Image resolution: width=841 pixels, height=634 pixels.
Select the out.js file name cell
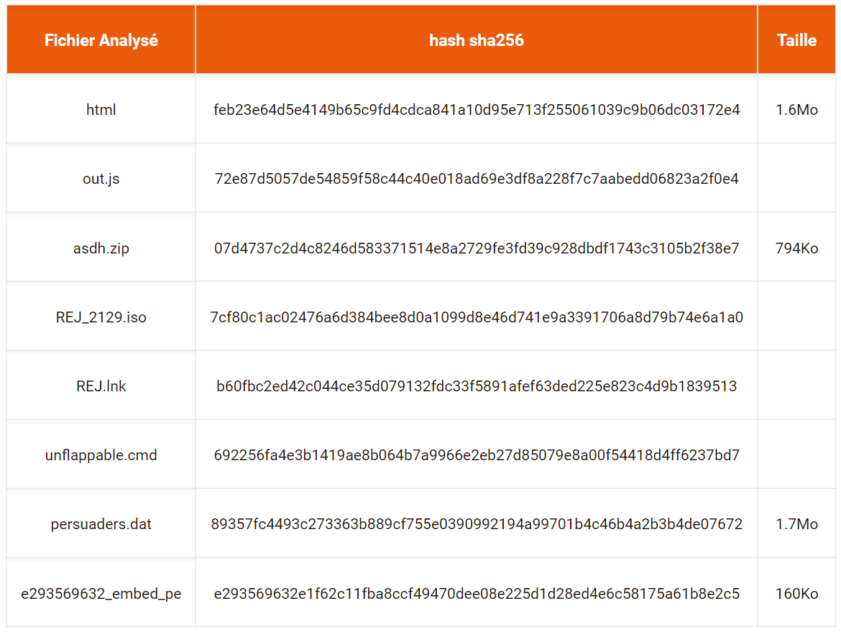point(101,179)
